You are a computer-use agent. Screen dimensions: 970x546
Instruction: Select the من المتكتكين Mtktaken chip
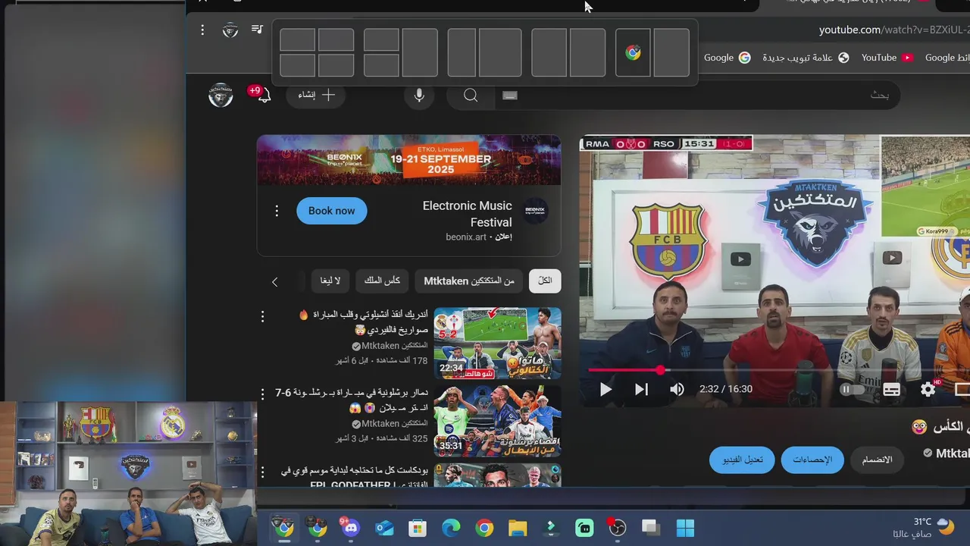[469, 281]
